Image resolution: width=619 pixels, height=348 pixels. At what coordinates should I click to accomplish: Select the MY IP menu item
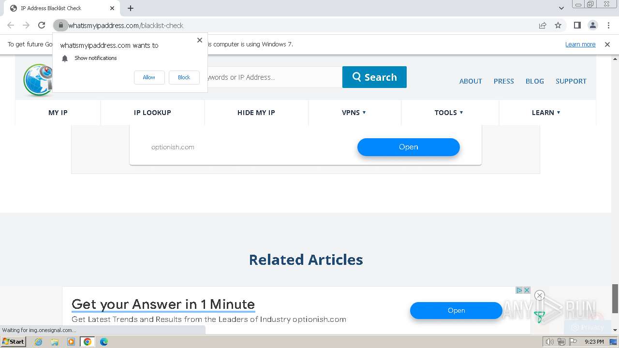coord(58,113)
